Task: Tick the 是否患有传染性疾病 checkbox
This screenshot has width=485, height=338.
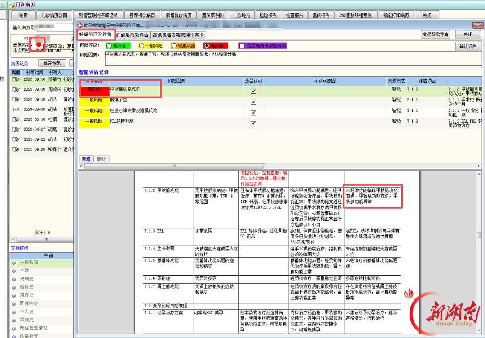Action: point(242,46)
